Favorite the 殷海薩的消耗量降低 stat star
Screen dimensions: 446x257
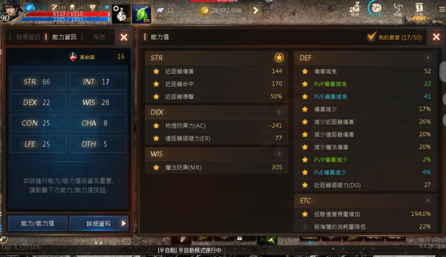pos(305,227)
